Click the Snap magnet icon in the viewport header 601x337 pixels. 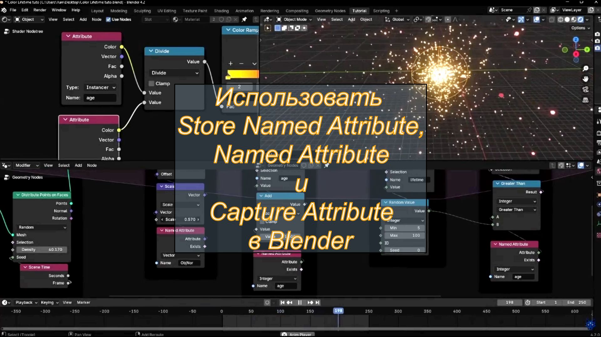[428, 19]
